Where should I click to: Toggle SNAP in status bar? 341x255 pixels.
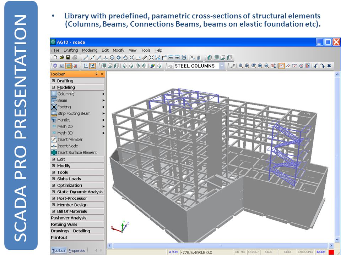(x=269, y=252)
